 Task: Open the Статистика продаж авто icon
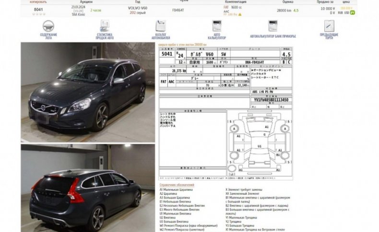pos(105,26)
